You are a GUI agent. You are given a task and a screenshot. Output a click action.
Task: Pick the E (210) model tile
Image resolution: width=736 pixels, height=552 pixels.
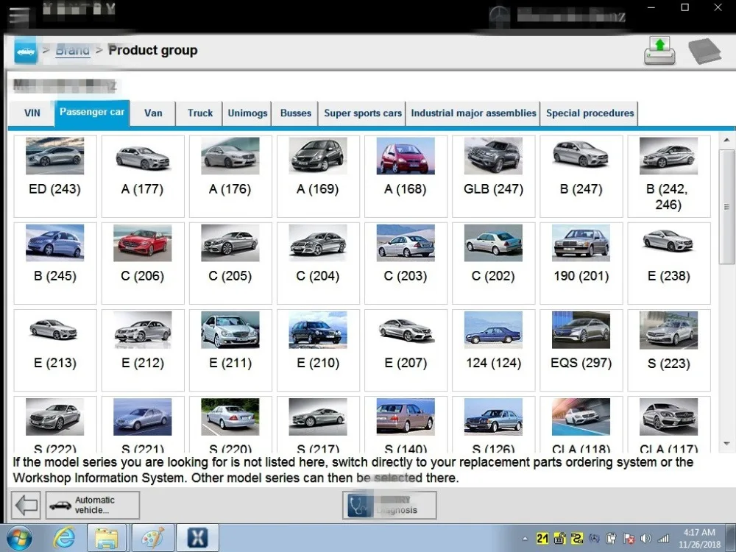(x=318, y=350)
